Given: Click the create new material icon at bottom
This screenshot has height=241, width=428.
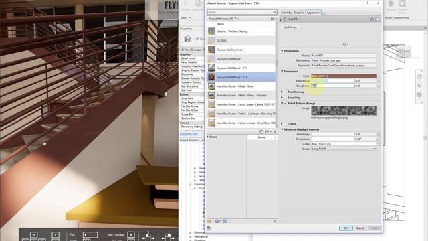Looking at the screenshot, I should (x=217, y=221).
